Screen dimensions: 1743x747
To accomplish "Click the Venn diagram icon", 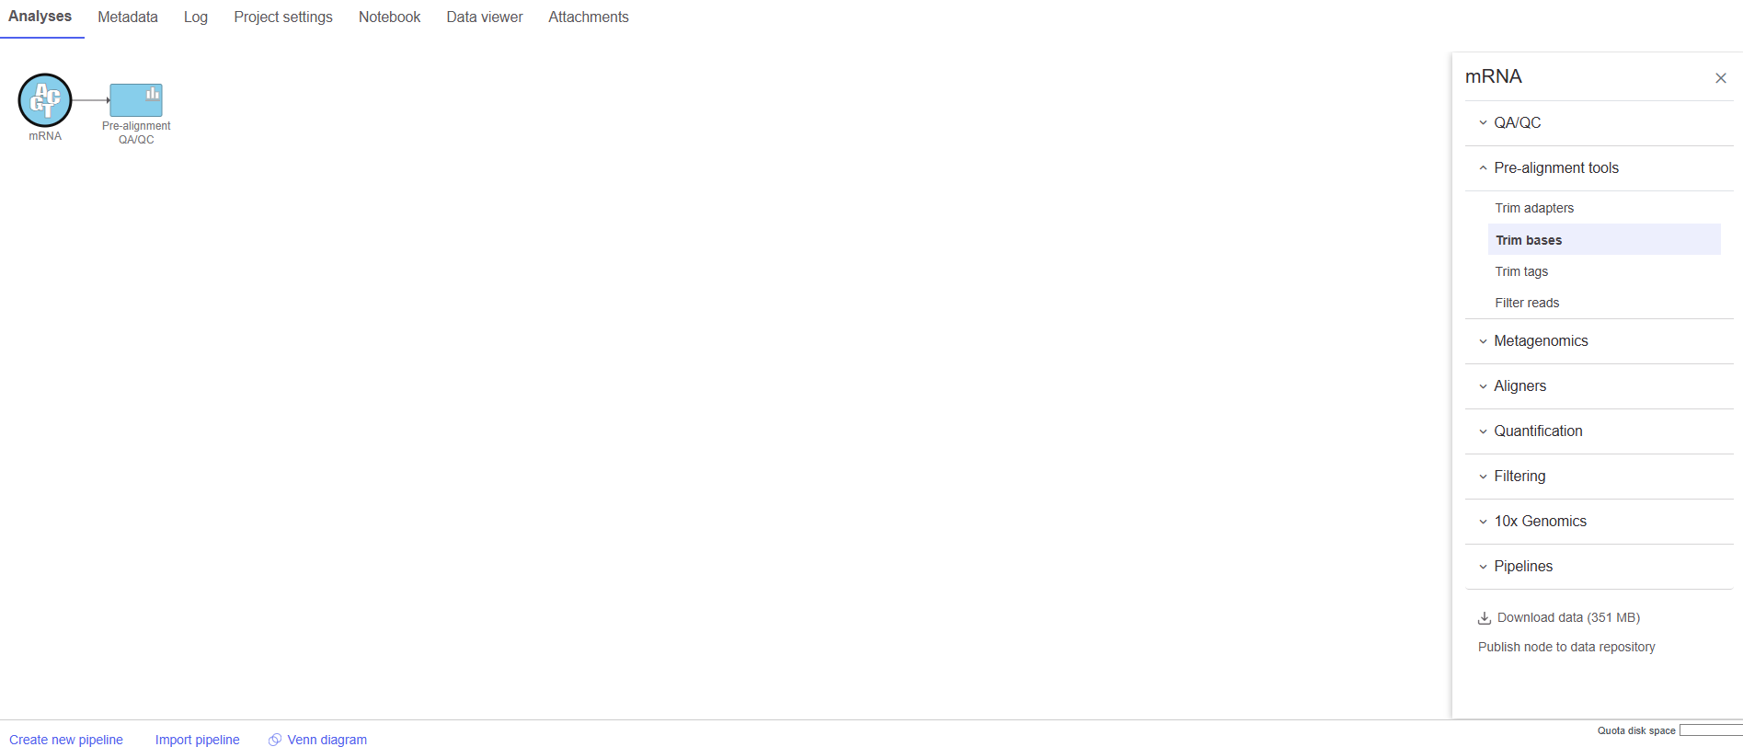I will coord(274,740).
